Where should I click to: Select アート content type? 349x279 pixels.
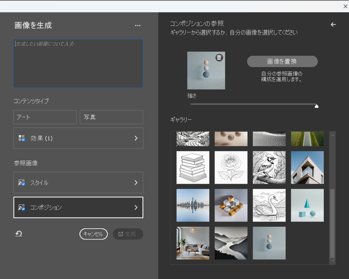pos(45,117)
